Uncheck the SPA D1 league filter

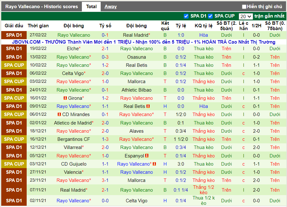186,16
